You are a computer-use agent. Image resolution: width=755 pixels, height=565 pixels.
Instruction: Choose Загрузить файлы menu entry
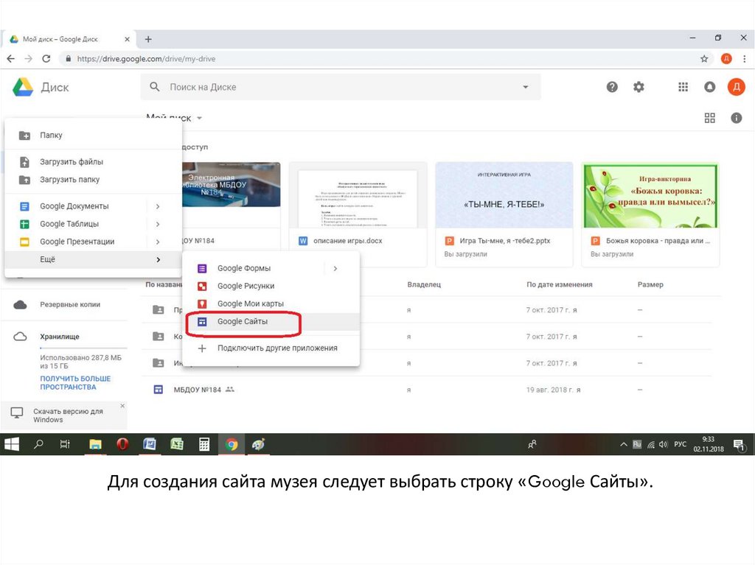pyautogui.click(x=71, y=162)
